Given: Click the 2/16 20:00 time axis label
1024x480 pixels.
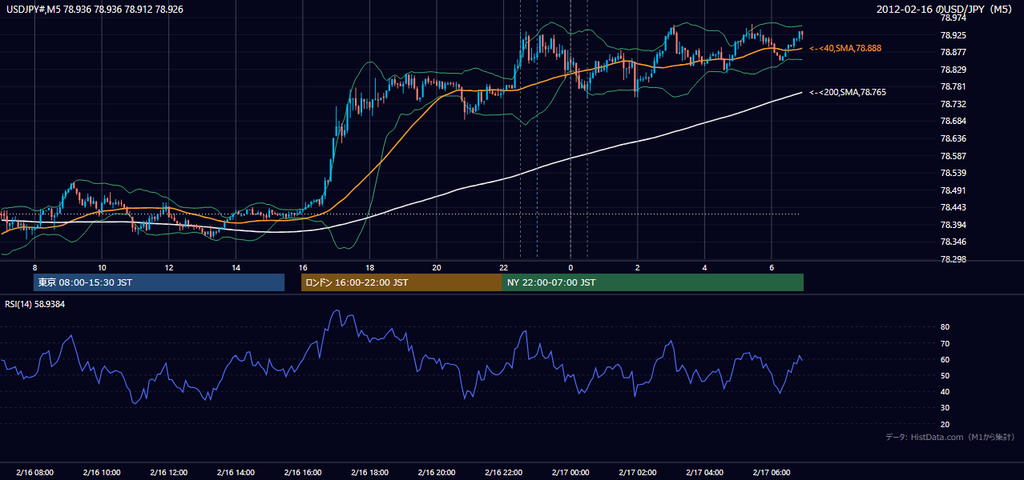Looking at the screenshot, I should (x=437, y=472).
